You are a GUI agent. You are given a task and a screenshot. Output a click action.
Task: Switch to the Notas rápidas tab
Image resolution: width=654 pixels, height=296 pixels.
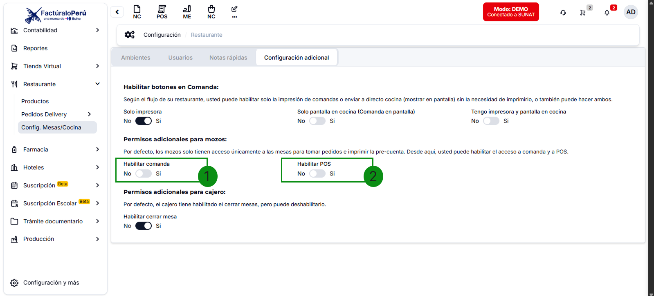pos(228,58)
